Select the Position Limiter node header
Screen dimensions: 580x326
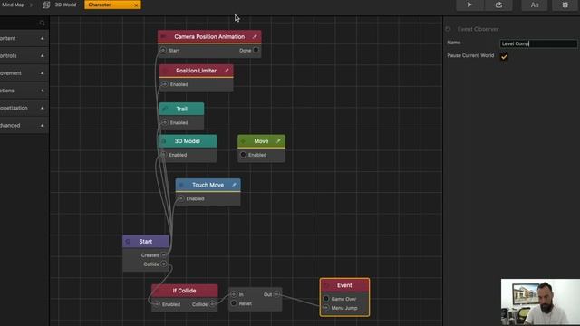[197, 71]
